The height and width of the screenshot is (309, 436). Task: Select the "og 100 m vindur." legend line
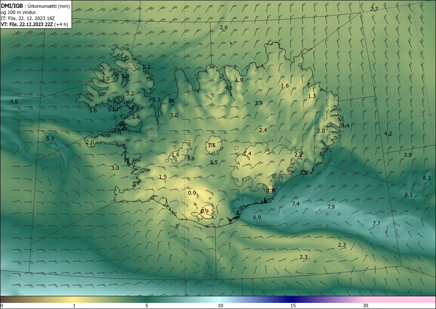(x=19, y=12)
